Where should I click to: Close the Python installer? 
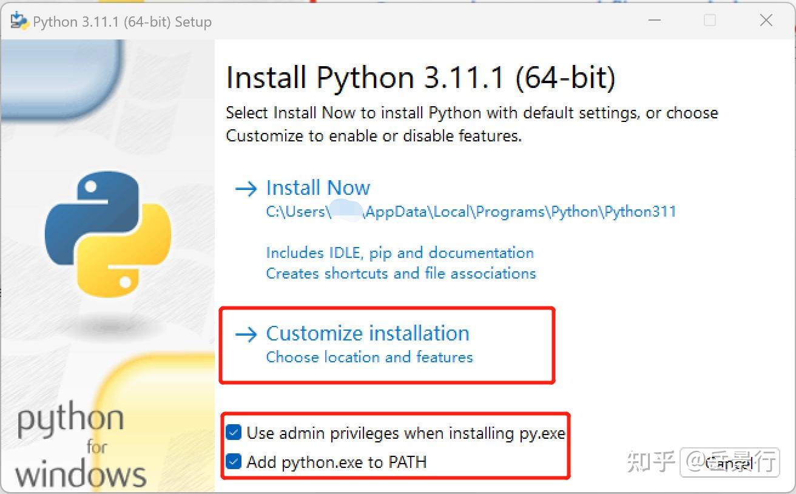pyautogui.click(x=766, y=20)
